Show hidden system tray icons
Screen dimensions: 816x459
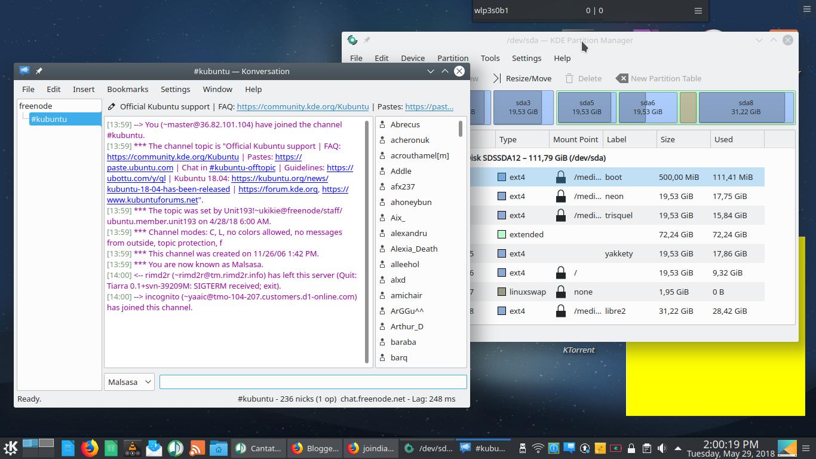(677, 448)
